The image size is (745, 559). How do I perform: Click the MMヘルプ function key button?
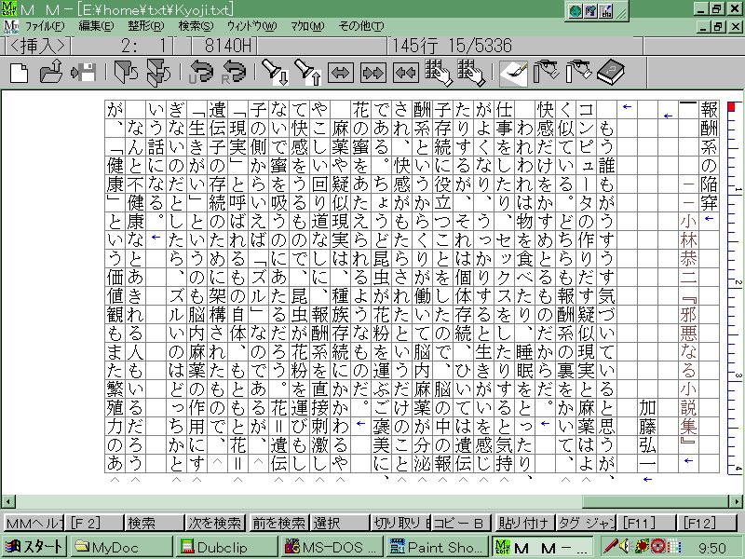[x=34, y=523]
